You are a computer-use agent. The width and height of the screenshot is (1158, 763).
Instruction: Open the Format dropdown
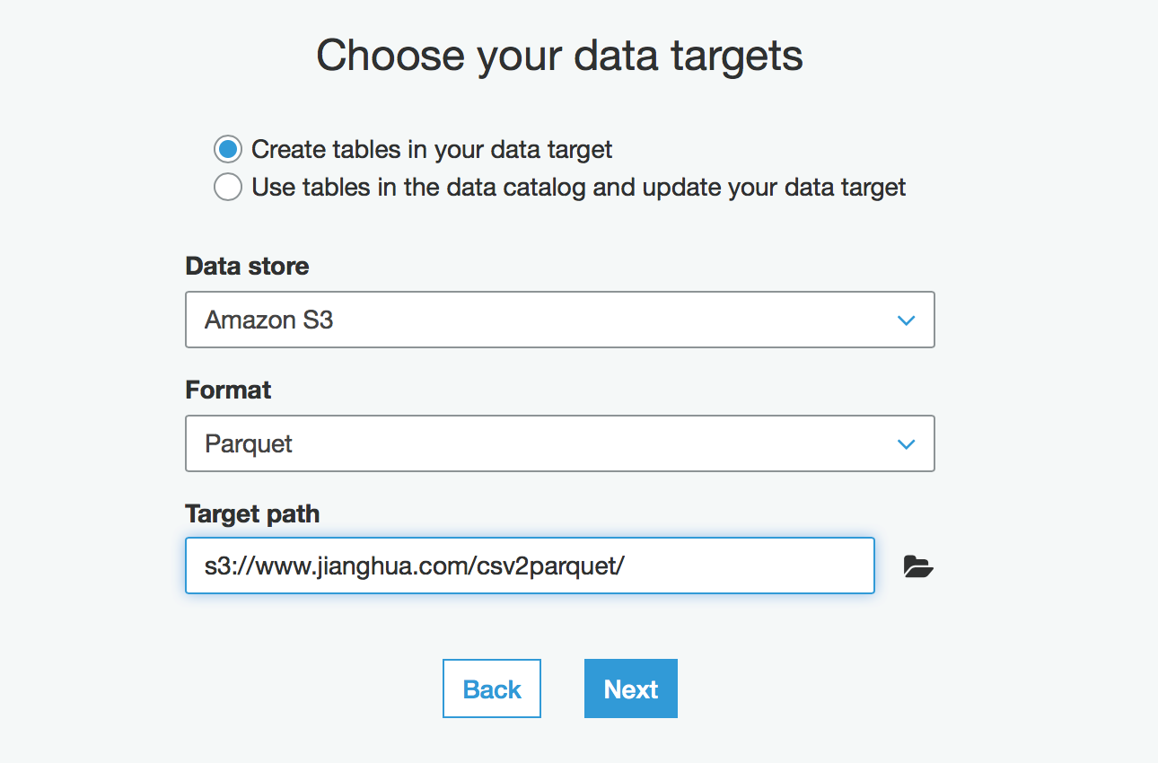(x=560, y=443)
